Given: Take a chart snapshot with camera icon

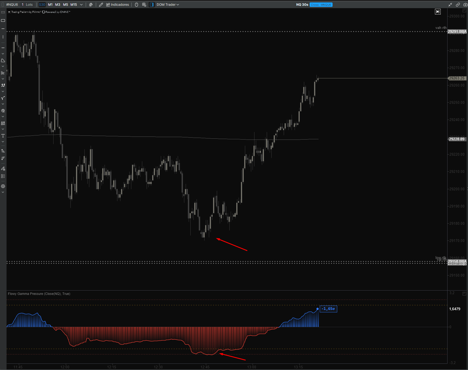Looking at the screenshot, I should click(x=465, y=5).
